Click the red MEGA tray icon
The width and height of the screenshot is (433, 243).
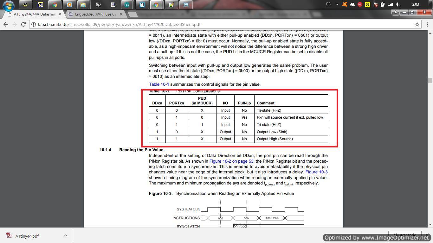click(x=360, y=4)
